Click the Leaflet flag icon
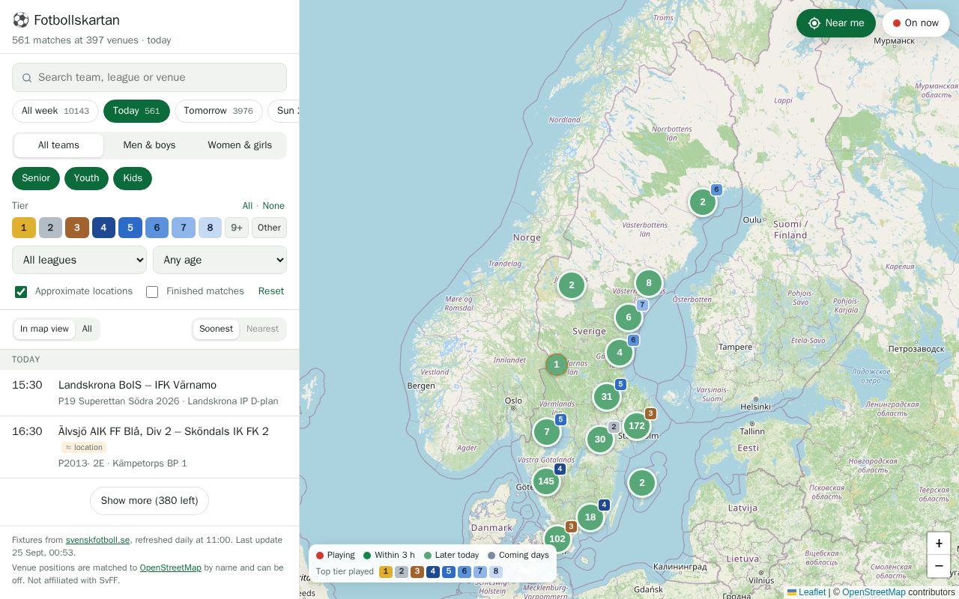Image resolution: width=959 pixels, height=599 pixels. pos(792,592)
